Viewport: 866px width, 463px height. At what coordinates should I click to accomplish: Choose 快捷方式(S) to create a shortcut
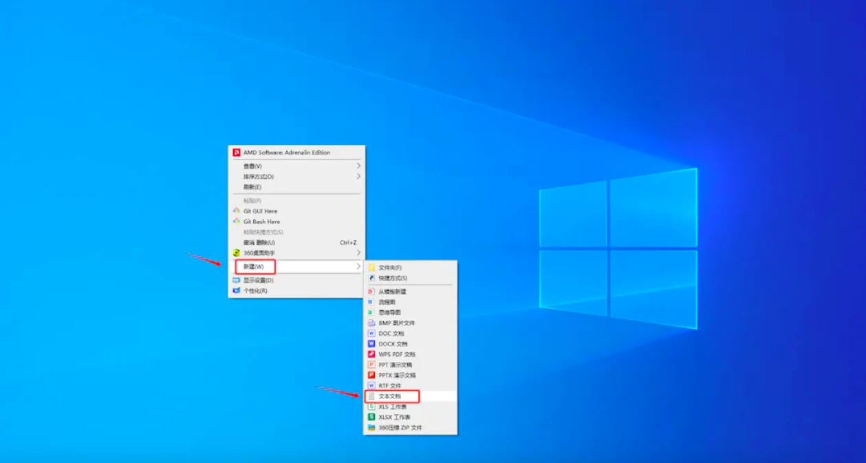coord(393,278)
